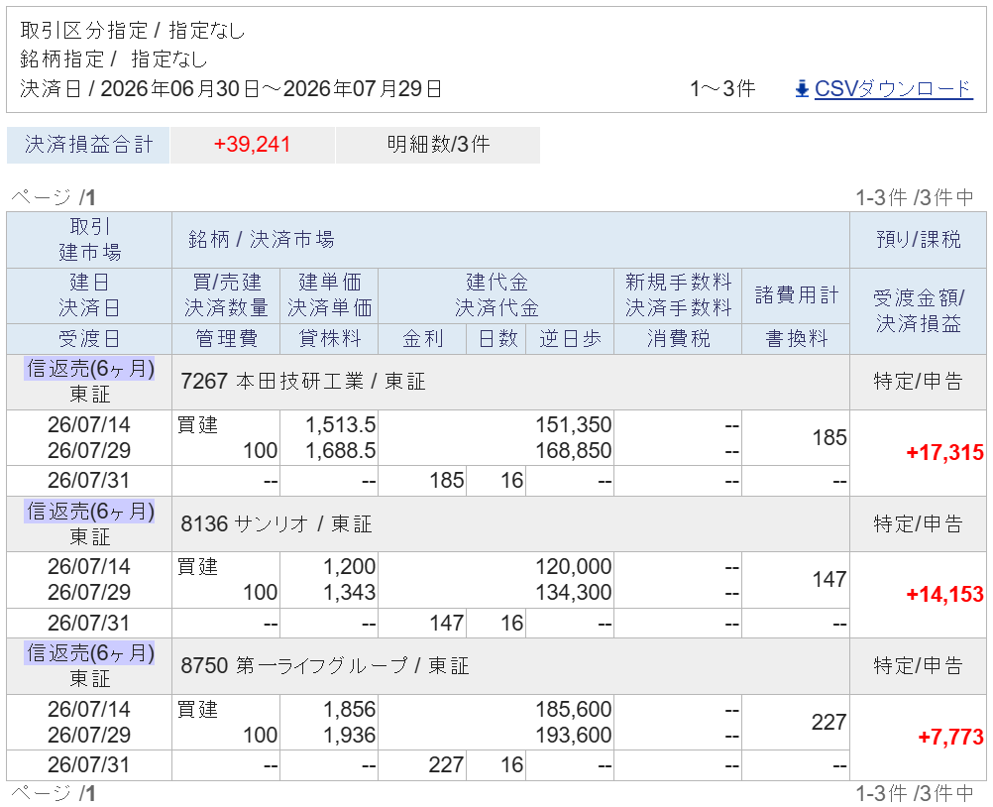Select the 7267 本田技研工業 / 東証 row
This screenshot has height=807, width=993.
coord(510,382)
